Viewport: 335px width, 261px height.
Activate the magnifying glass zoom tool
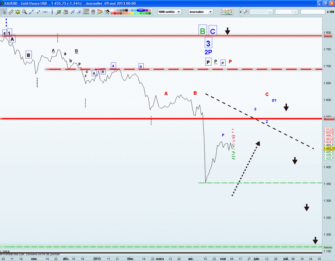click(x=25, y=12)
